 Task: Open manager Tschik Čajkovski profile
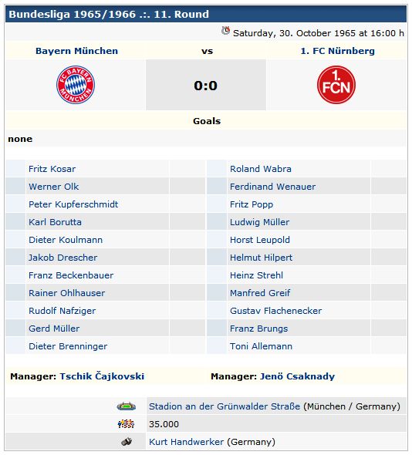pyautogui.click(x=102, y=376)
